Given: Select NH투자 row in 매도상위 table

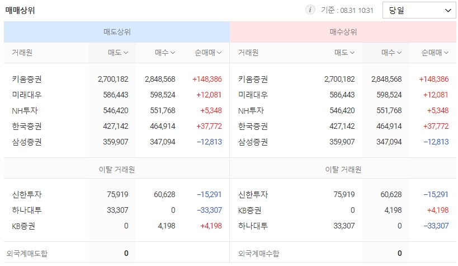Looking at the screenshot, I should tap(117, 111).
